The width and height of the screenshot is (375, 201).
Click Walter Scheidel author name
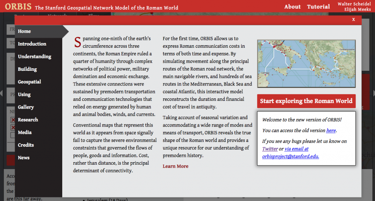coord(354,4)
